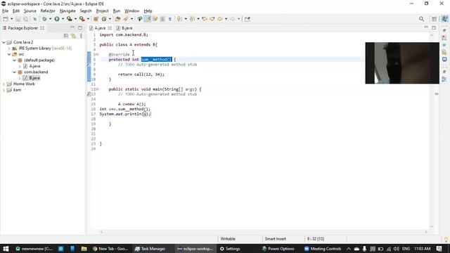Click Collapse All in Package Explorer

coord(66,36)
